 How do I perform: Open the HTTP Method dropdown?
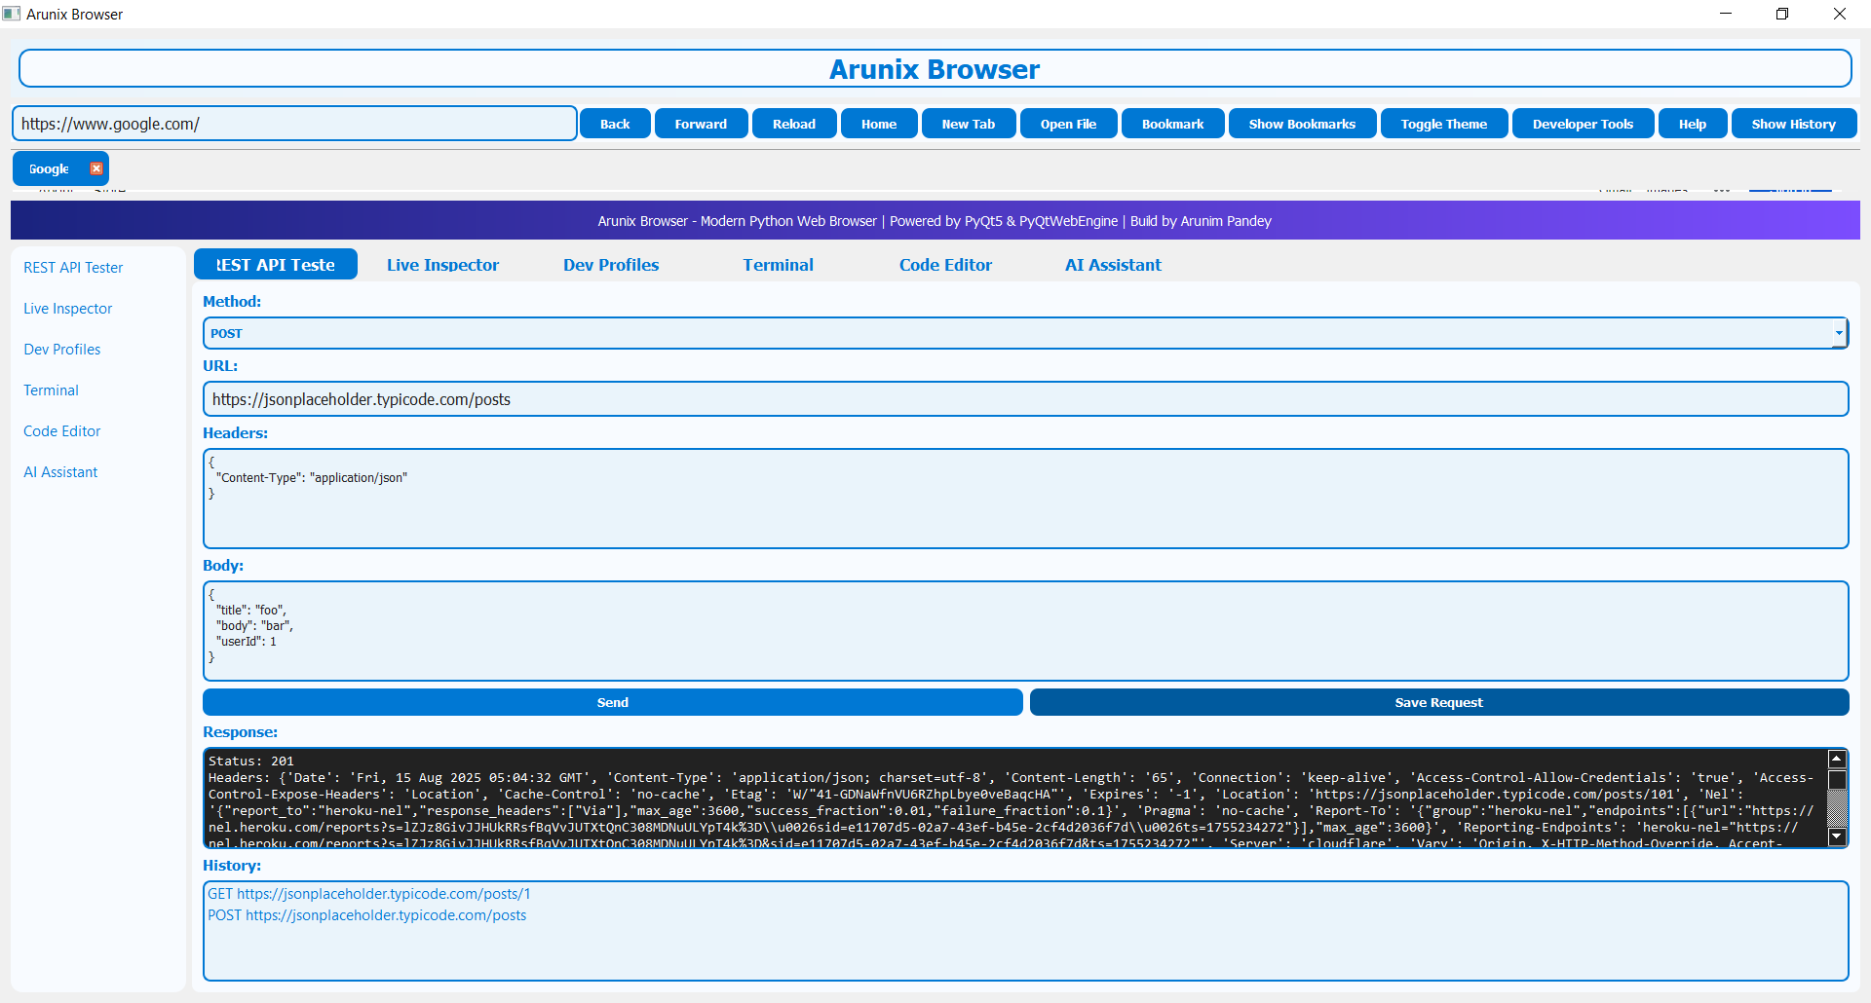click(x=1838, y=332)
